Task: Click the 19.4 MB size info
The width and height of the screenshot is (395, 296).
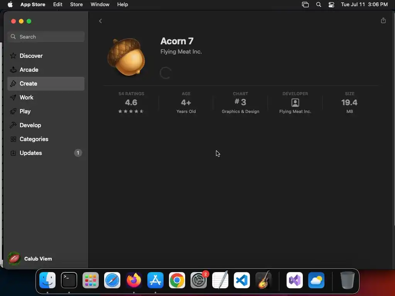Action: [349, 103]
